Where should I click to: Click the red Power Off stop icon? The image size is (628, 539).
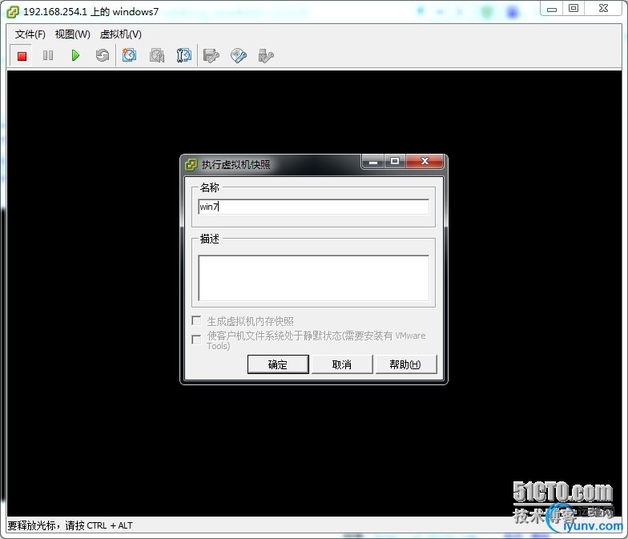22,56
